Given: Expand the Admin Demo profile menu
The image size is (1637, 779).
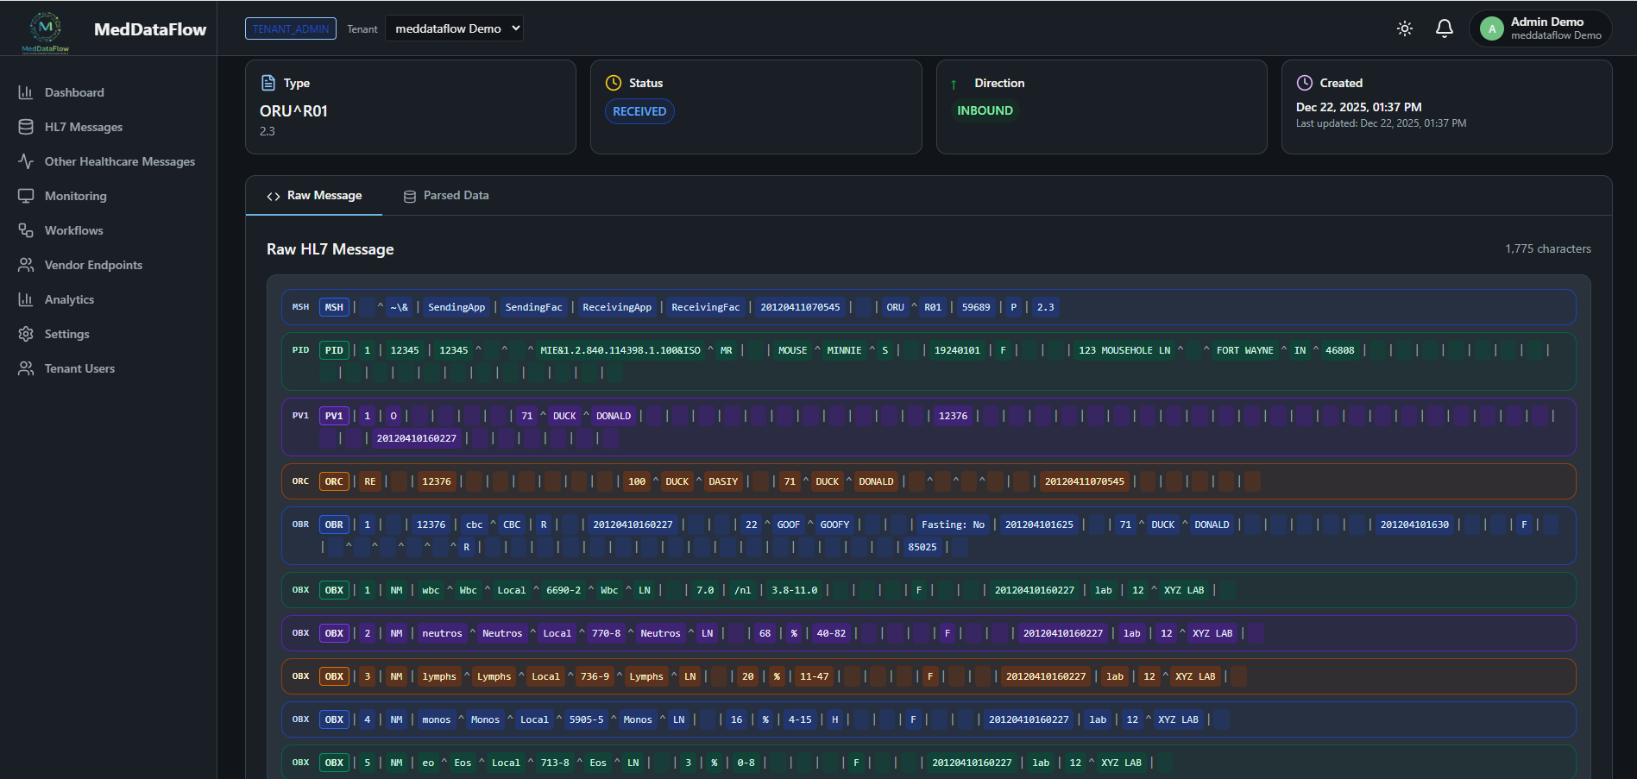Looking at the screenshot, I should (1540, 28).
